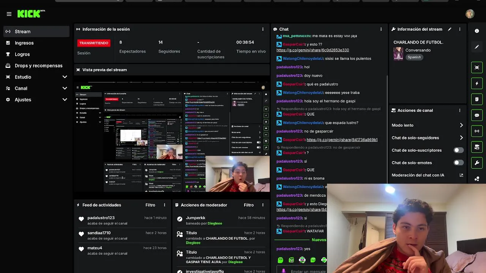
Task: Open three-dot menu of Acciones de moderador
Action: [263, 205]
